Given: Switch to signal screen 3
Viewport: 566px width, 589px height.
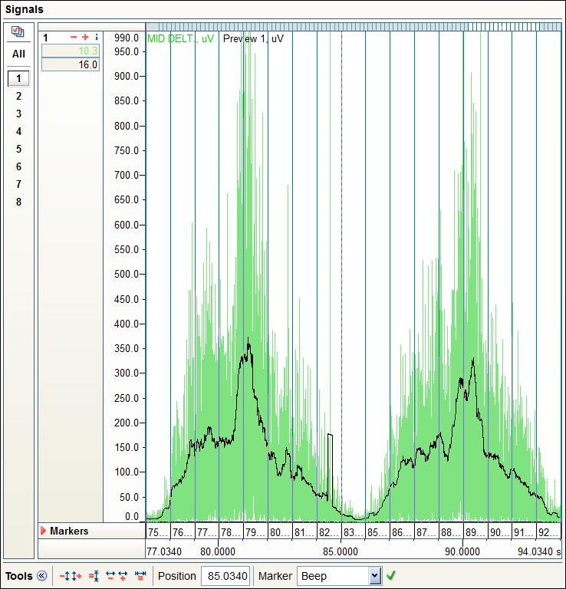Looking at the screenshot, I should pos(18,114).
